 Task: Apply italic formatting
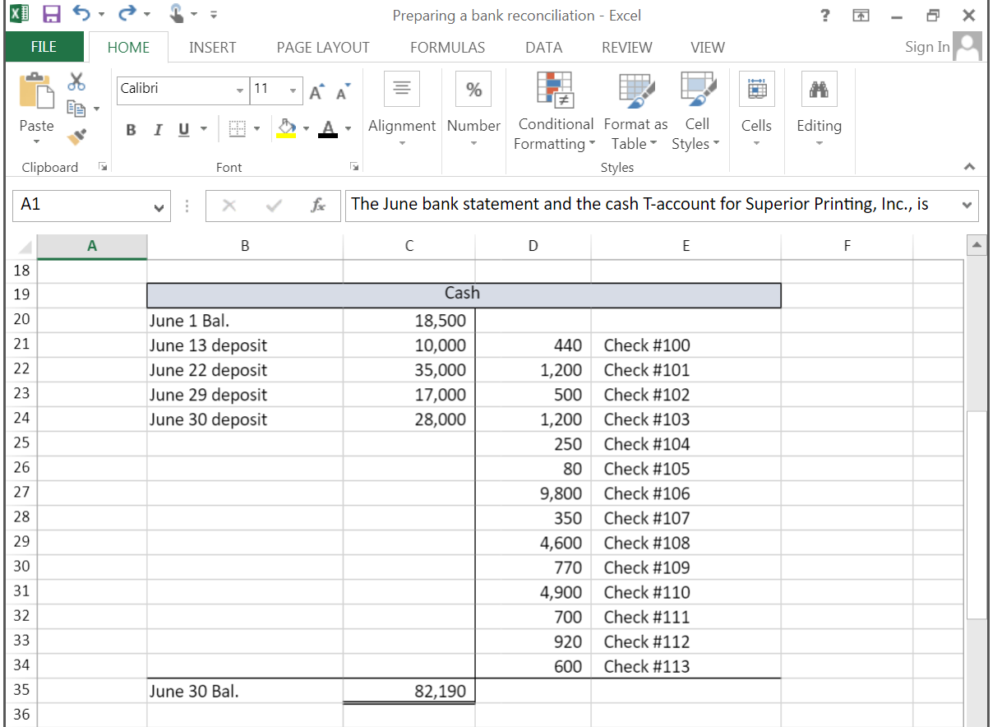click(x=157, y=130)
